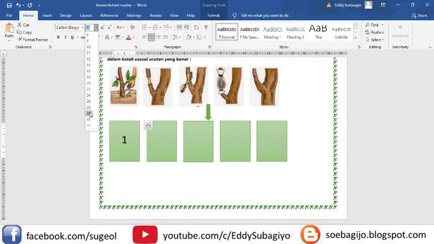This screenshot has width=434, height=244.
Task: Activate the Format Painter brush
Action: pyautogui.click(x=33, y=40)
